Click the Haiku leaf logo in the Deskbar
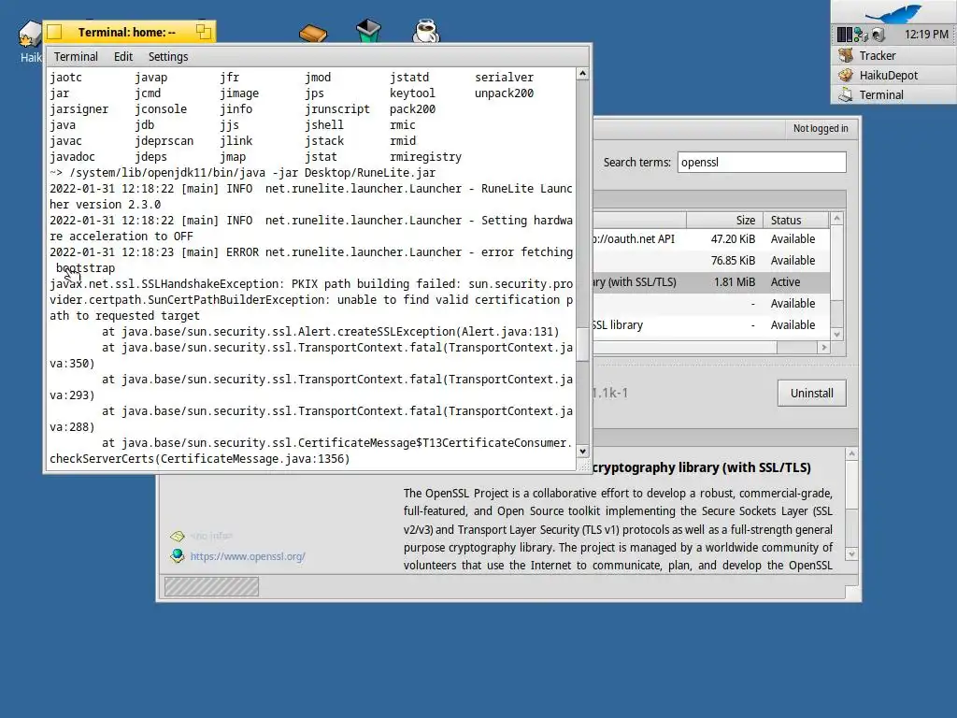The image size is (957, 718). coord(893,12)
